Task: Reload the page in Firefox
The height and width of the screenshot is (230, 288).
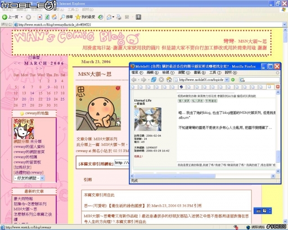Action: tap(153, 80)
